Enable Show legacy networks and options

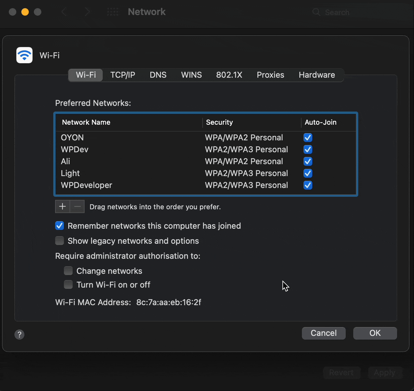[59, 241]
